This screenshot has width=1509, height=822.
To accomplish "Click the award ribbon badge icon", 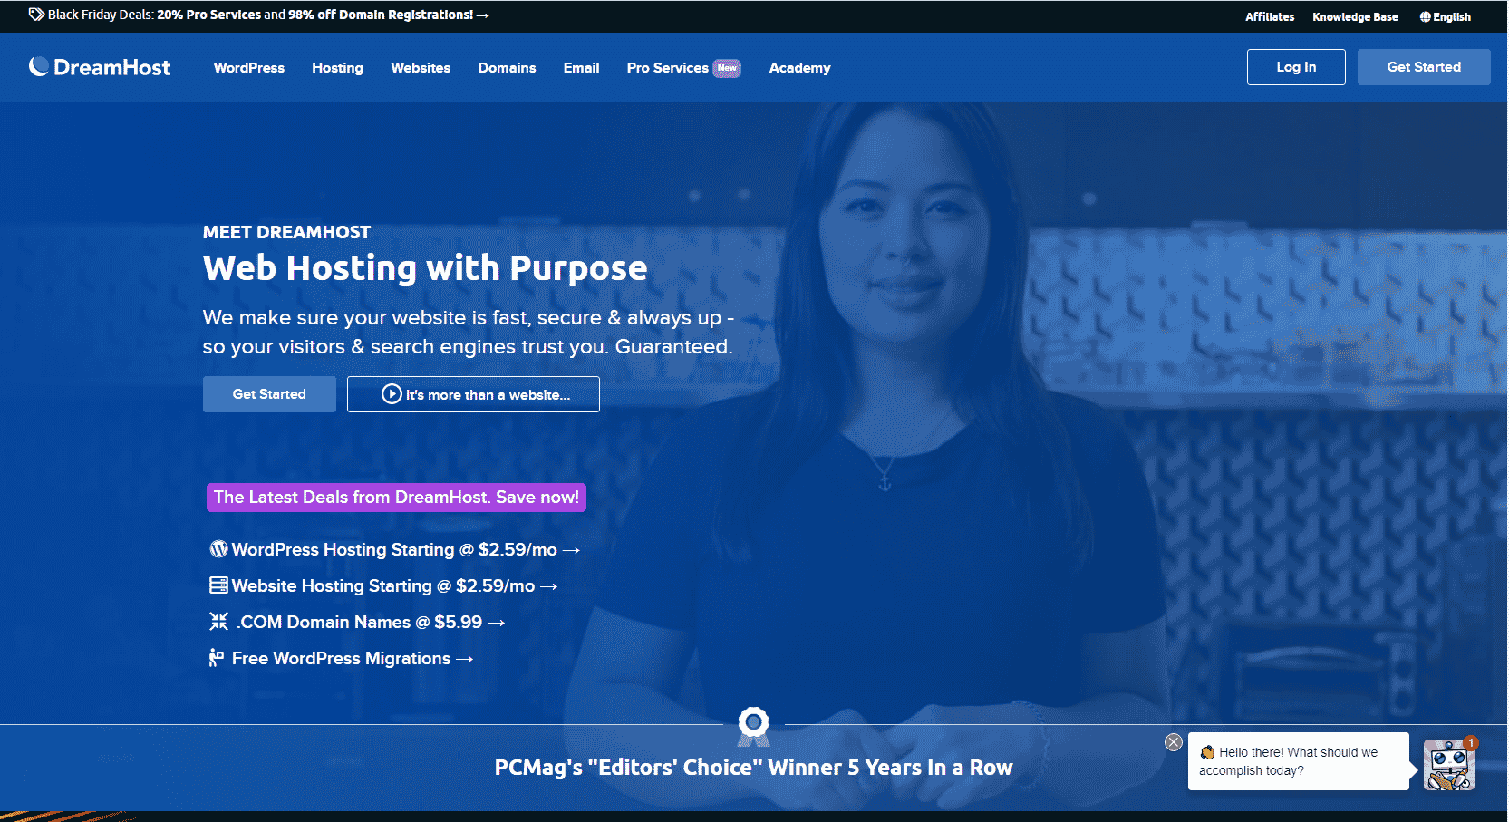I will coord(754,727).
